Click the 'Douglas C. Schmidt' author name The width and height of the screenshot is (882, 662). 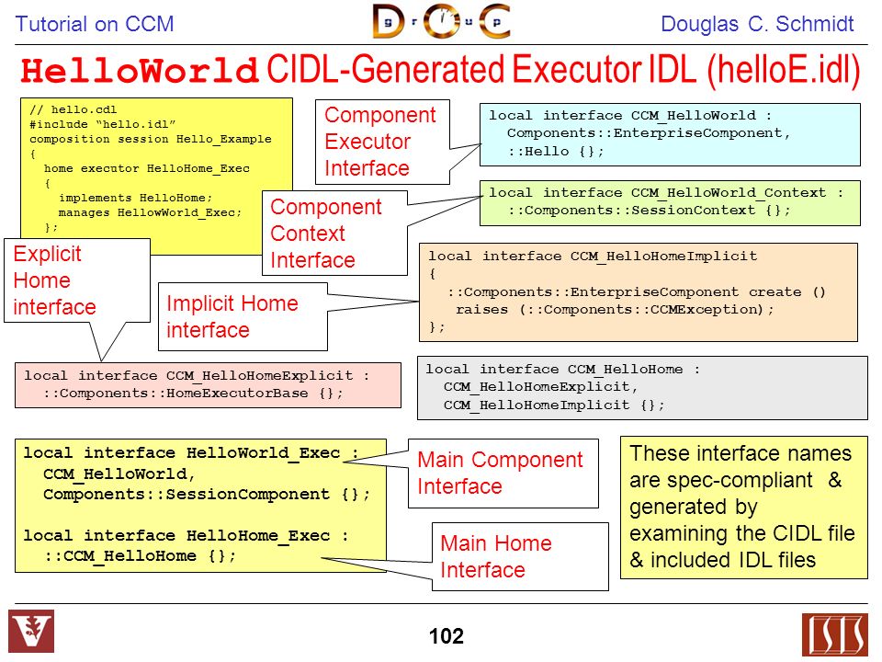coord(757,24)
